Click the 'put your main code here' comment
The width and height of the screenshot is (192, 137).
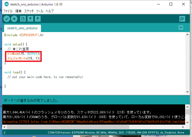[x=45, y=77]
